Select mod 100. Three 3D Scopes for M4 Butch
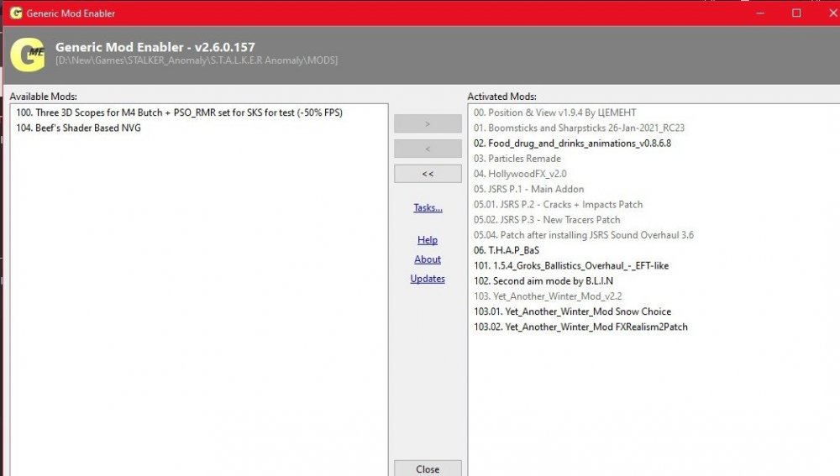 (x=179, y=112)
